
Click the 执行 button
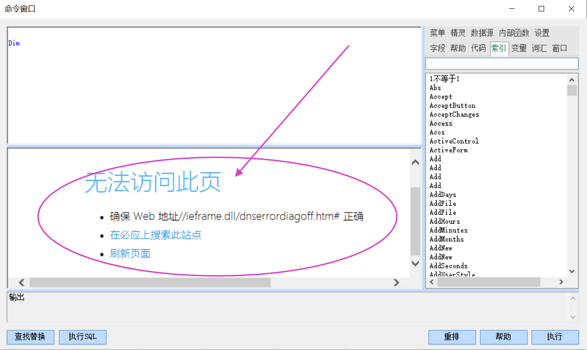[x=555, y=337]
